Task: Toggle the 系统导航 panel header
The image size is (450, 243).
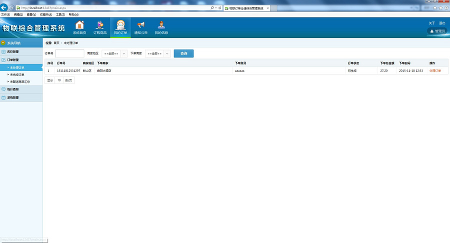Action: pos(21,42)
